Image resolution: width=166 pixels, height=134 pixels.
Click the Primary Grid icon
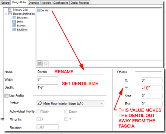coord(10,10)
